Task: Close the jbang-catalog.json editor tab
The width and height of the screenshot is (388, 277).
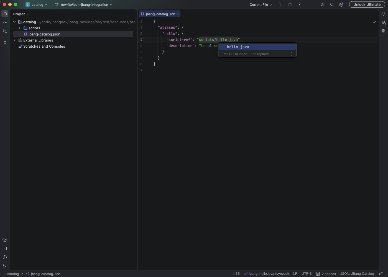Action: 178,14
